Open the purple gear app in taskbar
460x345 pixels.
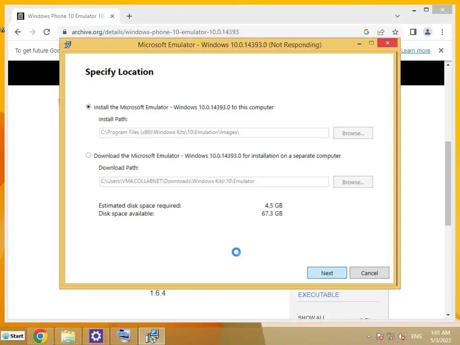[96, 336]
